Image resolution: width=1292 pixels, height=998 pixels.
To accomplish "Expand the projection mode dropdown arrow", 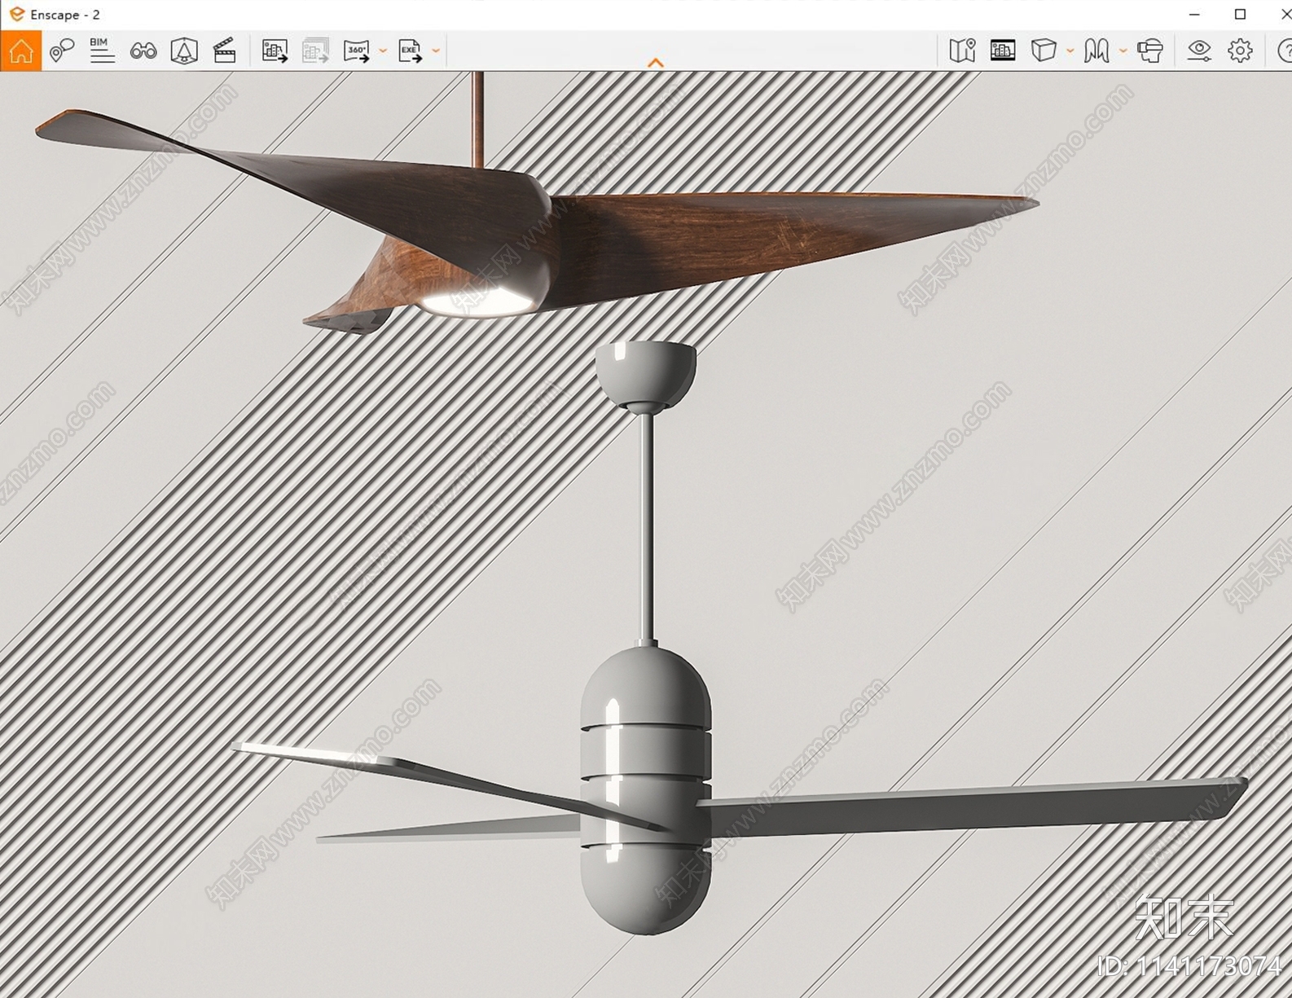I will 1070,51.
